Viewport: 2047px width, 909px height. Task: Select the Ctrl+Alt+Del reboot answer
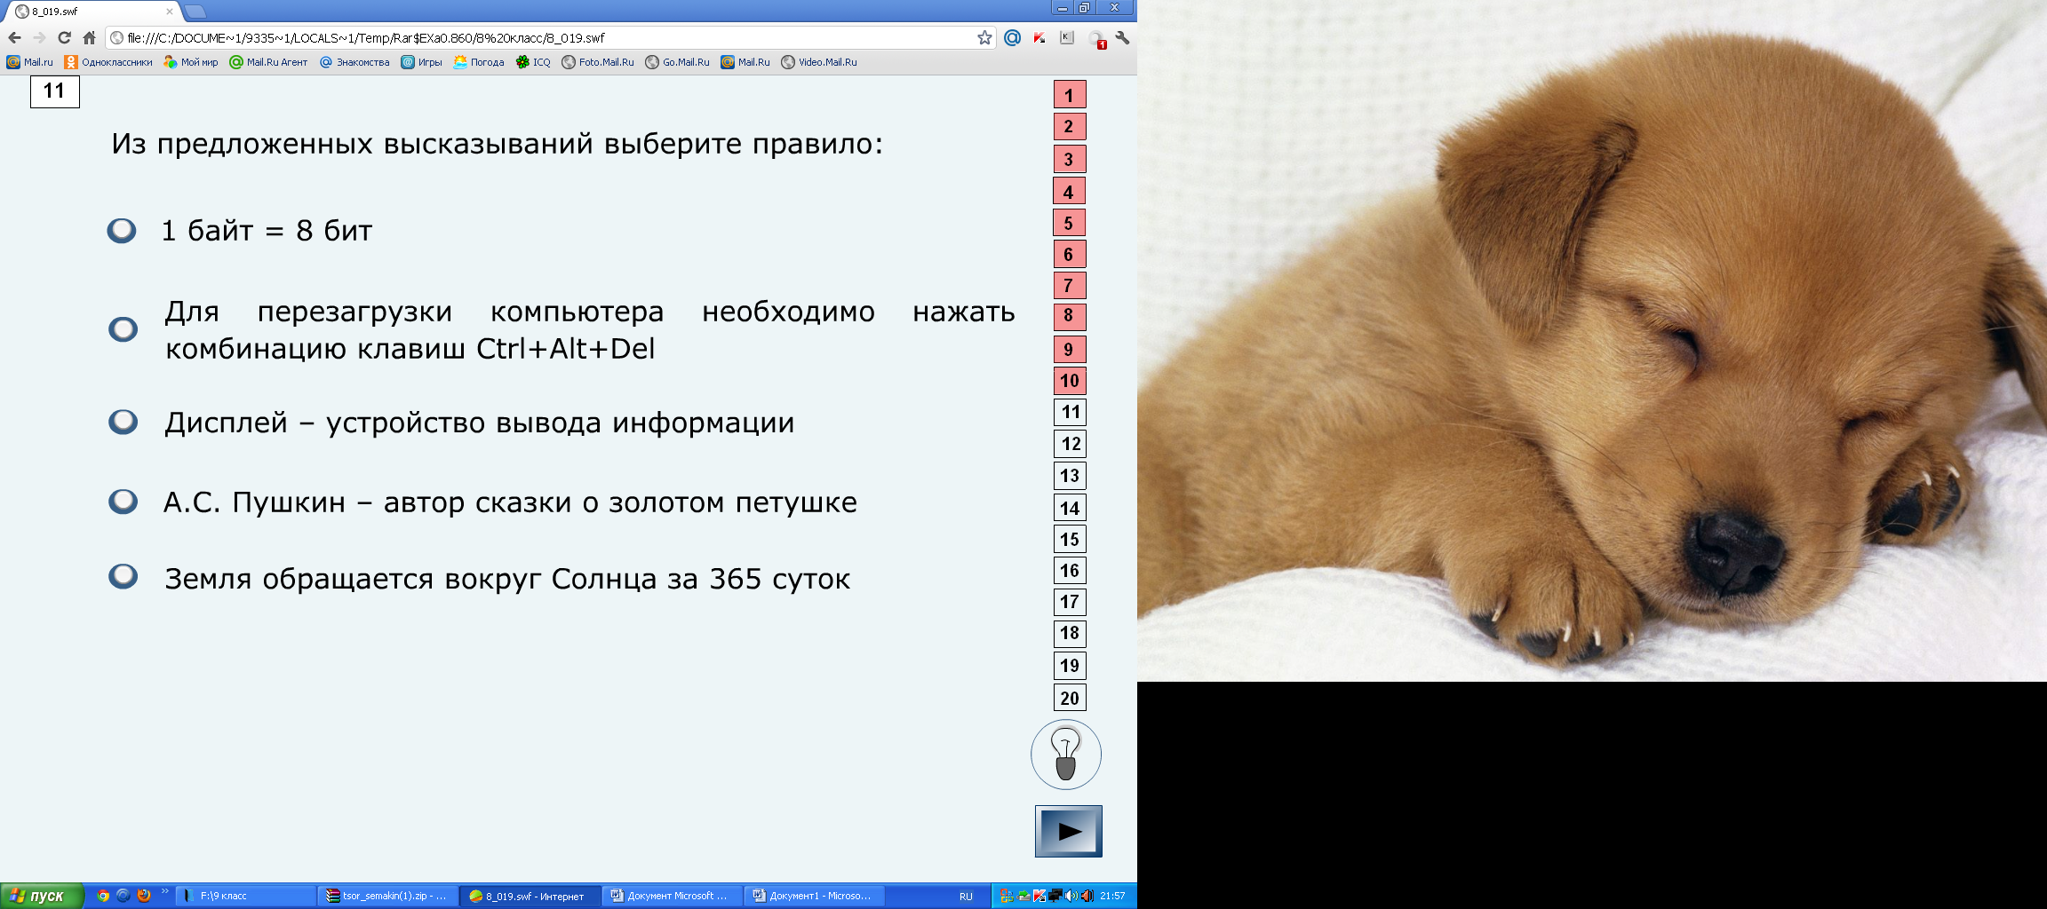click(123, 329)
